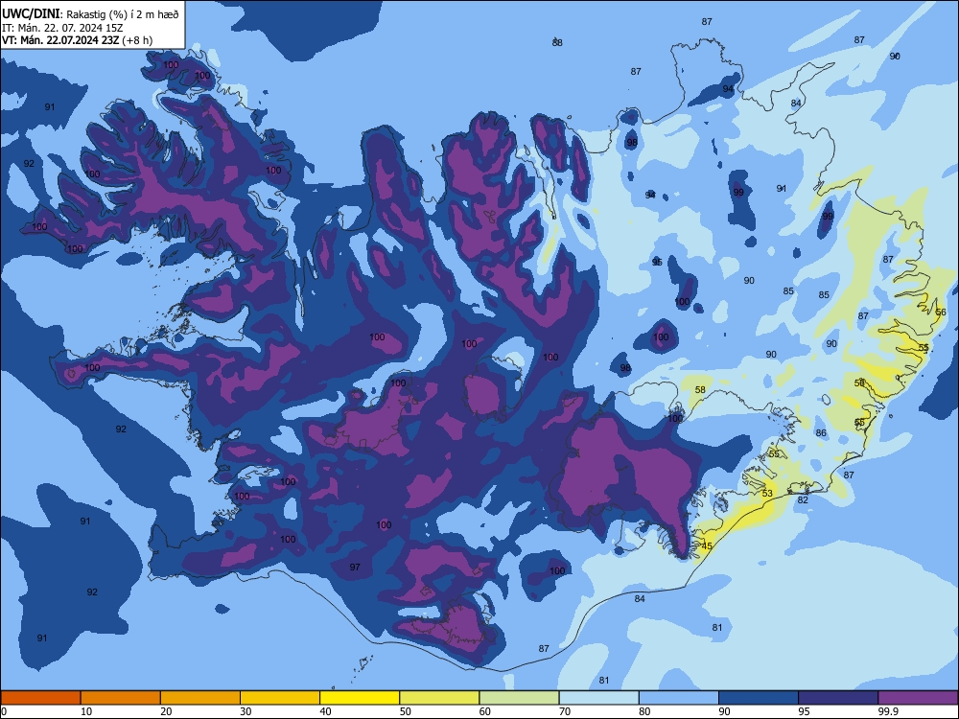
Task: Click the legend tick label '95'
Action: click(804, 711)
